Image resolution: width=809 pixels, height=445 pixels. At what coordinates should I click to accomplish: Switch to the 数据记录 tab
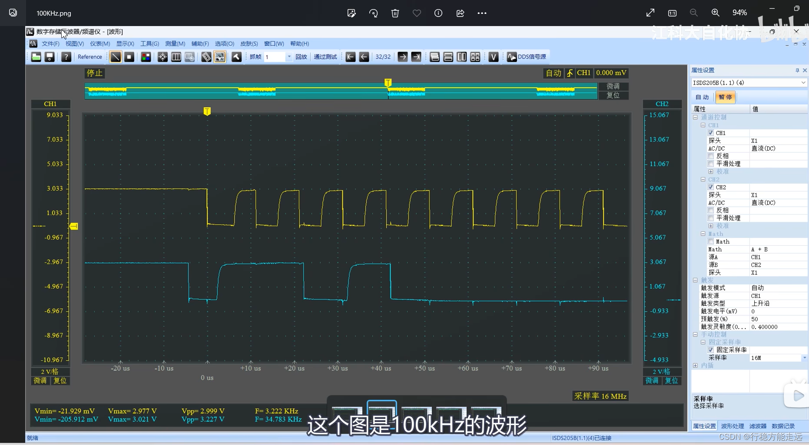[x=783, y=426]
